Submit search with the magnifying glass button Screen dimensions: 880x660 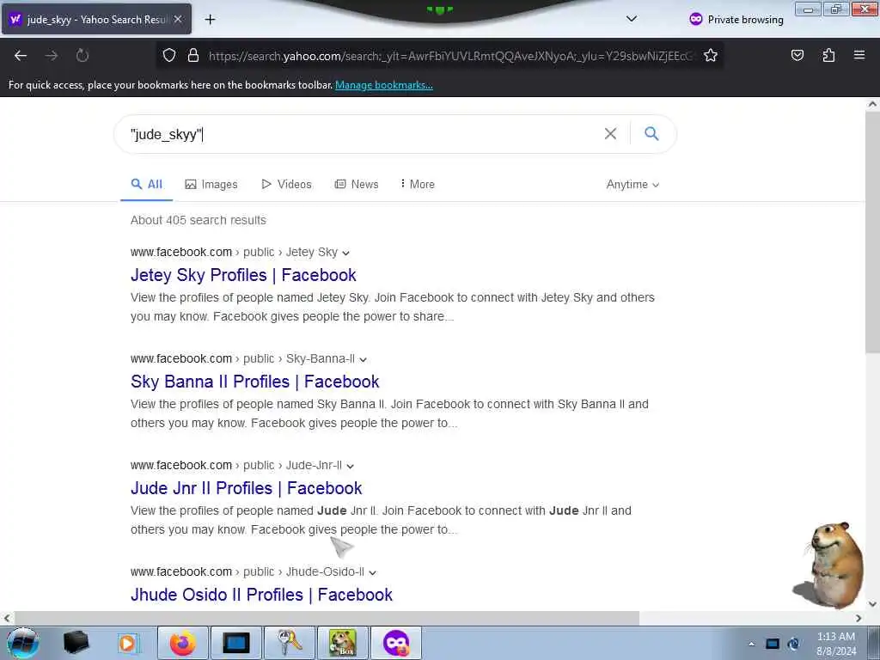[651, 133]
